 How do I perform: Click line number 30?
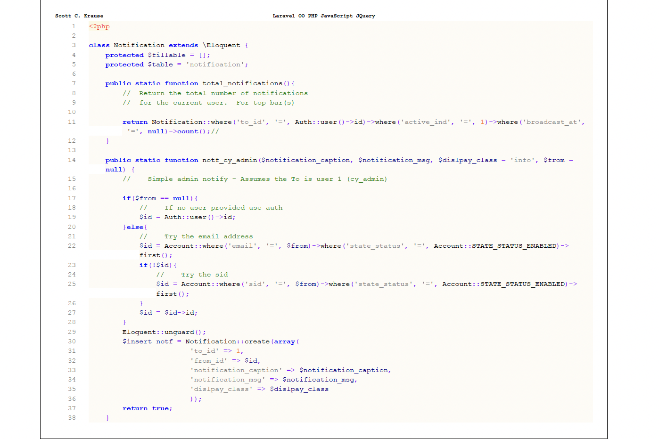pyautogui.click(x=72, y=341)
